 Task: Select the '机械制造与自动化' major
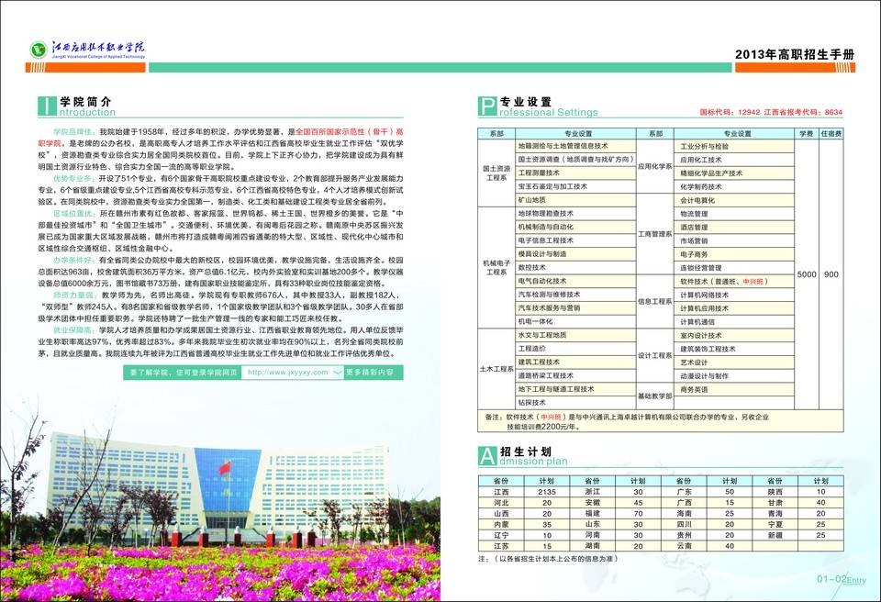click(576, 227)
